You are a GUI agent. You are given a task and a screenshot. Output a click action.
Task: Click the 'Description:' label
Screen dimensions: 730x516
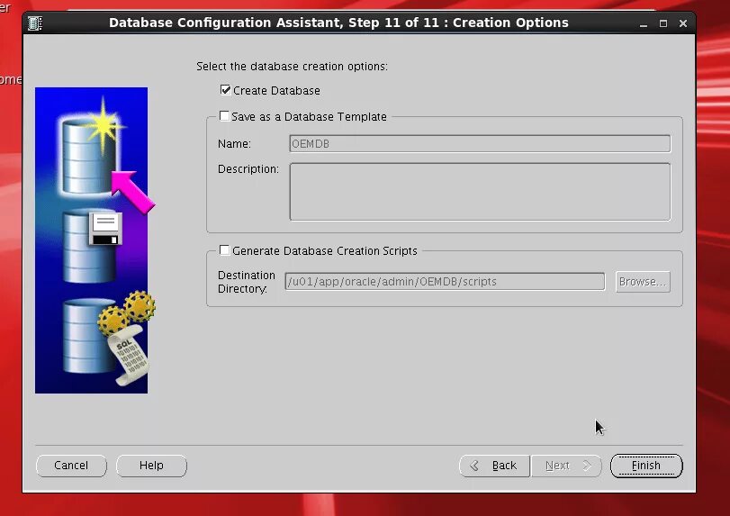(x=248, y=169)
